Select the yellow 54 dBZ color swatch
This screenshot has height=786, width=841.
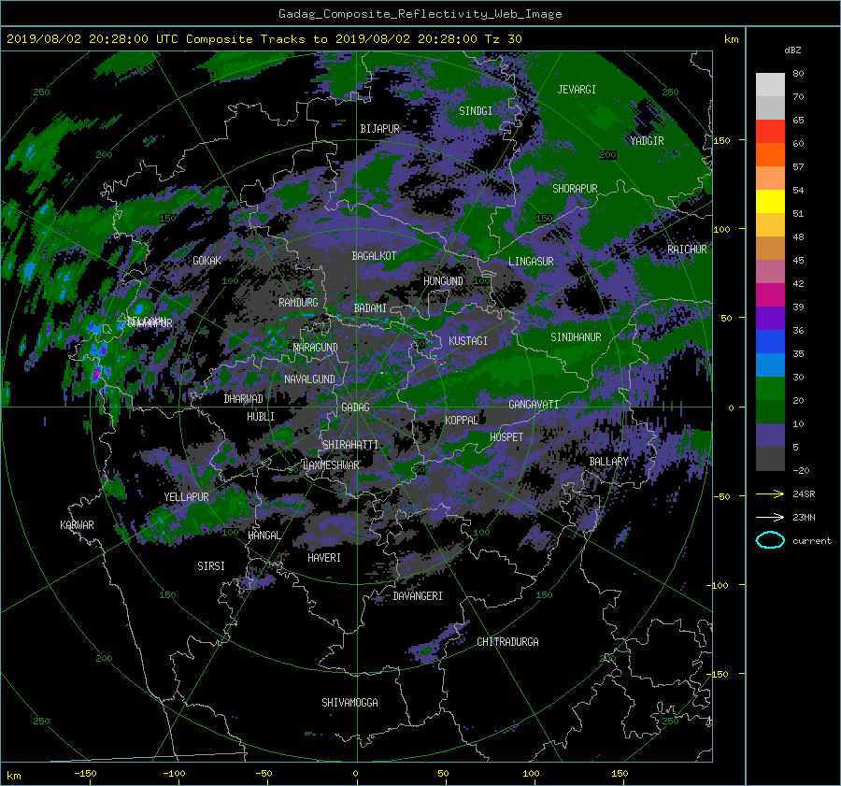click(770, 201)
